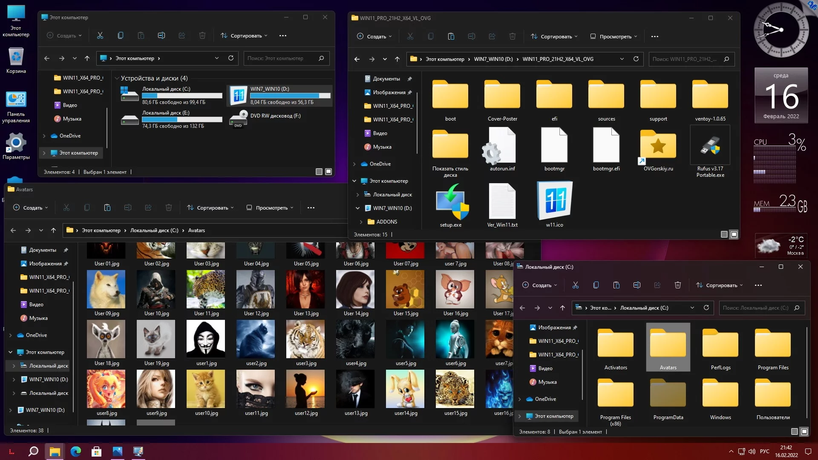Collapse the Устройства и диски group

pos(117,78)
